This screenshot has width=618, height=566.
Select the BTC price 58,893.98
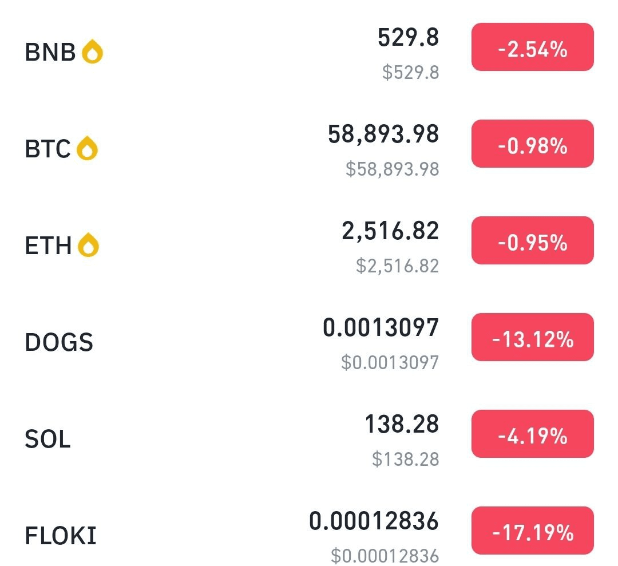point(383,134)
